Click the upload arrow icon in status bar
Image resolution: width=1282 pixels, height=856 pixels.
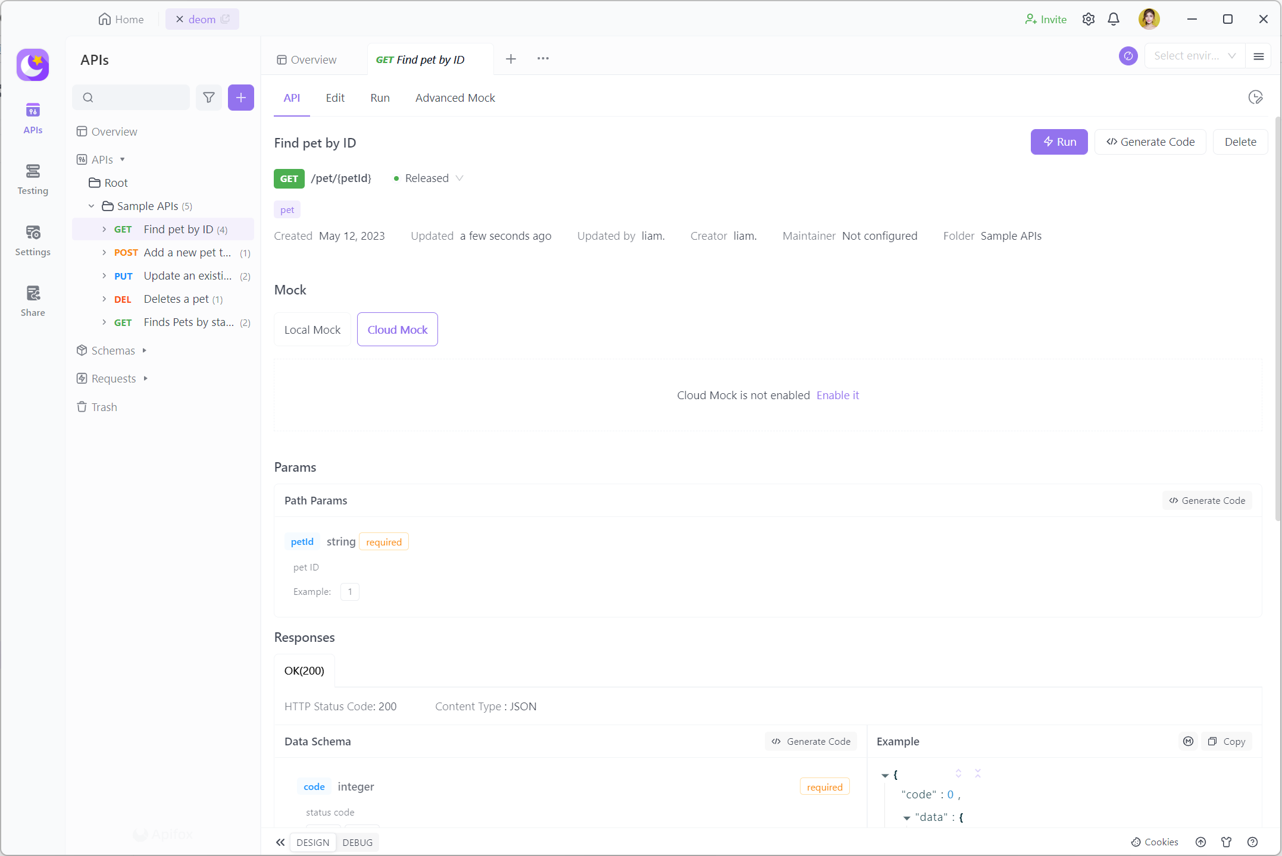point(1201,842)
